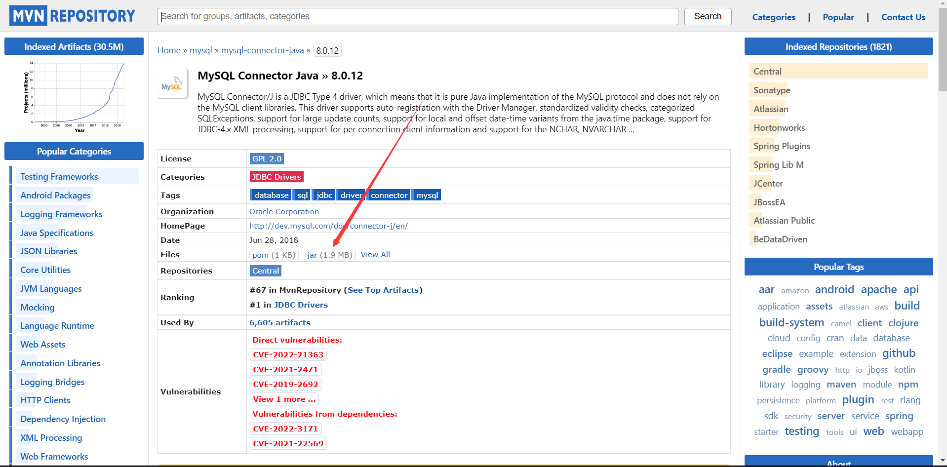Open CVE-2021-22569 dependency vulnerability
This screenshot has width=947, height=467.
click(x=288, y=443)
